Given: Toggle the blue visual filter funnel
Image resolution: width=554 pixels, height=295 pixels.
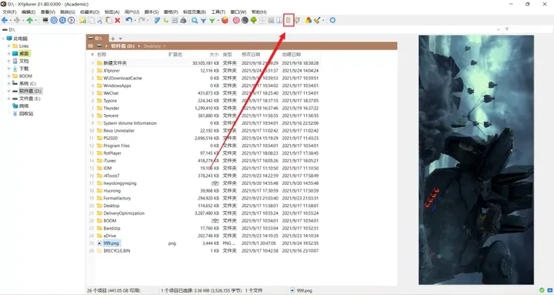Looking at the screenshot, I should tap(203, 21).
